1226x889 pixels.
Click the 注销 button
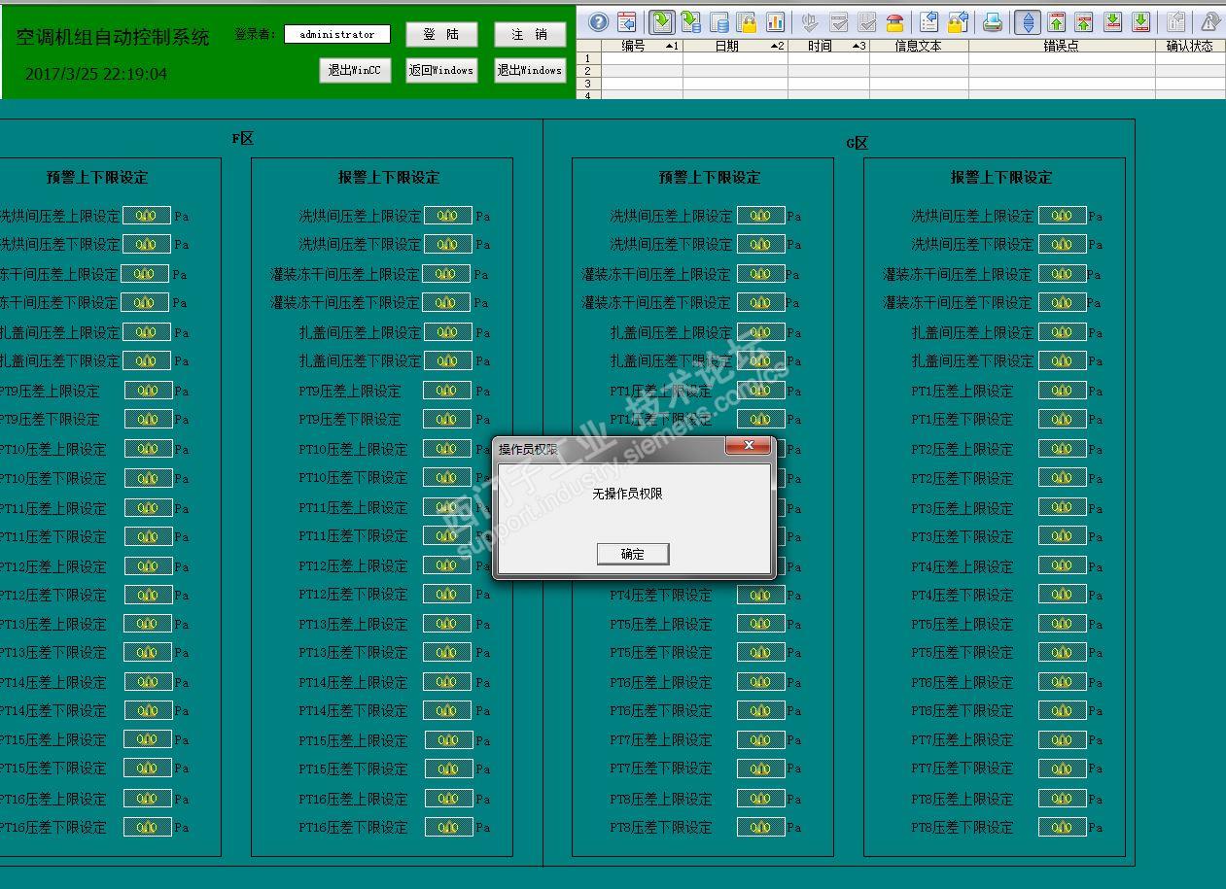[x=529, y=35]
